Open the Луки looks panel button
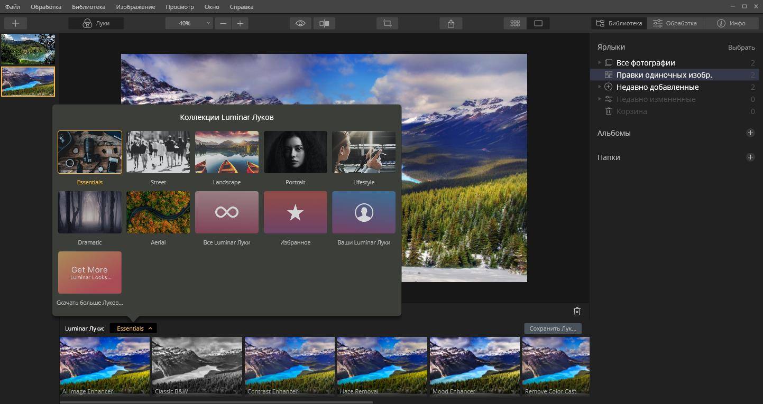Image resolution: width=763 pixels, height=404 pixels. pyautogui.click(x=96, y=23)
